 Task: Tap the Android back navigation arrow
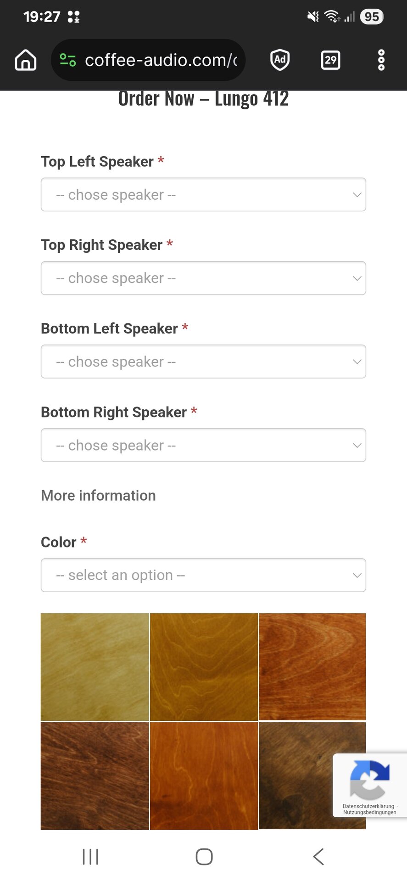(x=318, y=857)
